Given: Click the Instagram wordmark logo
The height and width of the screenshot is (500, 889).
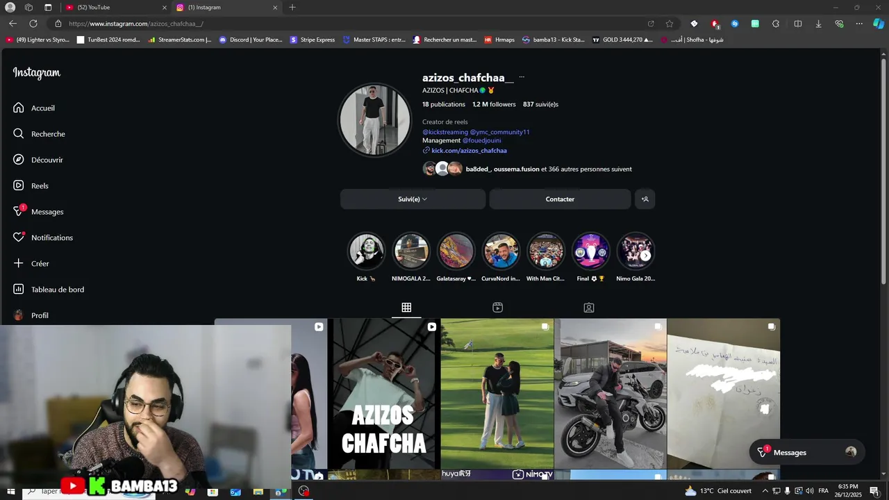Looking at the screenshot, I should tap(37, 73).
